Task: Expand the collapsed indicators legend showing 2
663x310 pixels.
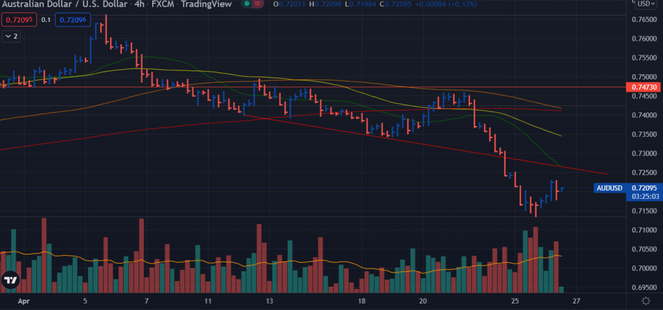Action: 11,36
